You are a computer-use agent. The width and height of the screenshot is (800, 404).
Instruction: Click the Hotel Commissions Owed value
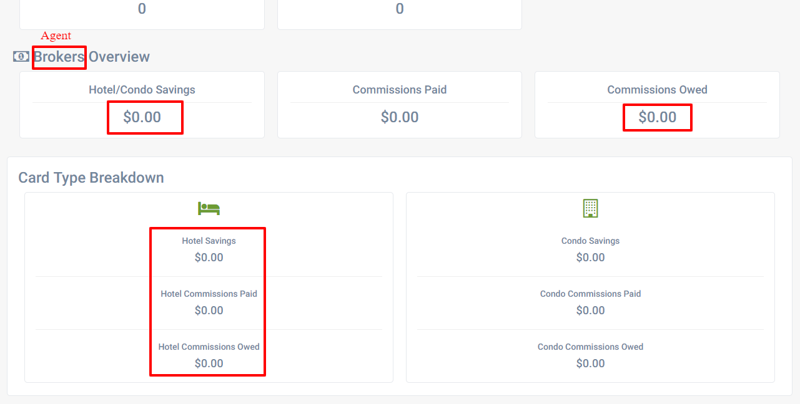point(207,363)
